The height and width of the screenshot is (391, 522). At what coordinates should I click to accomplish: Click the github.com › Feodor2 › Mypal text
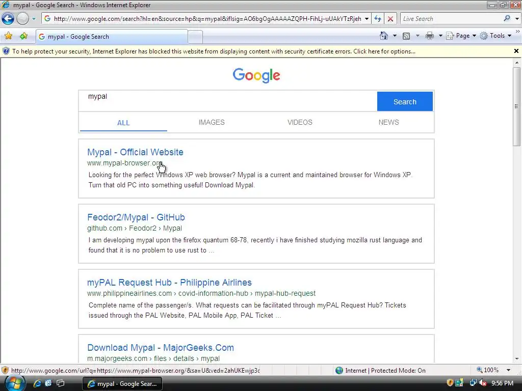pos(135,228)
